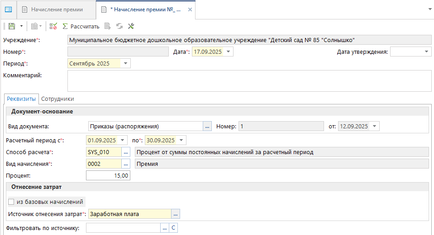The width and height of the screenshot is (434, 235).
Task: Open the navigation panel icon at top left
Action: pyautogui.click(x=8, y=9)
